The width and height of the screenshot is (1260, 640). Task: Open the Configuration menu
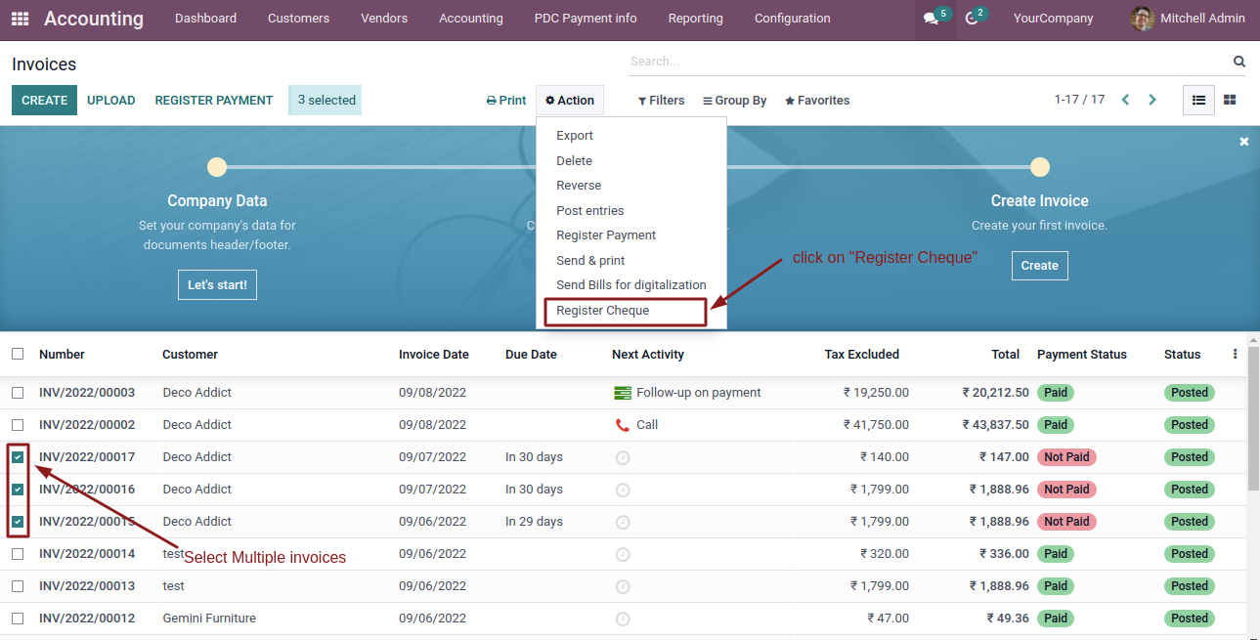pos(793,19)
